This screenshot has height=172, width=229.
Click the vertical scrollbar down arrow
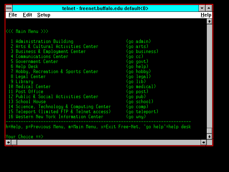209,137
